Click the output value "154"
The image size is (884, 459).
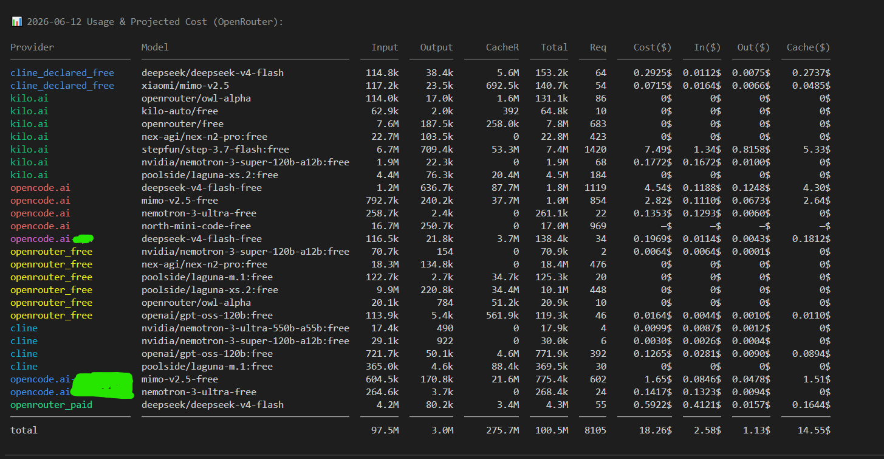click(445, 252)
